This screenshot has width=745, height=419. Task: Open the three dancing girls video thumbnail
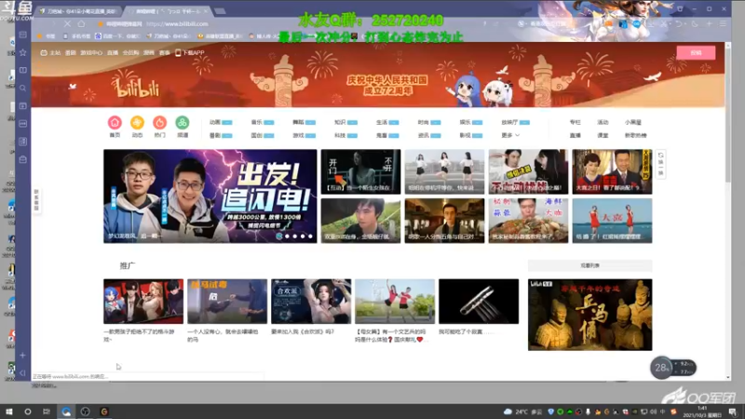(444, 171)
